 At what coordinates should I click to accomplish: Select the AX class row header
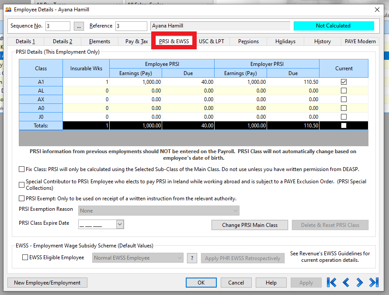click(41, 99)
